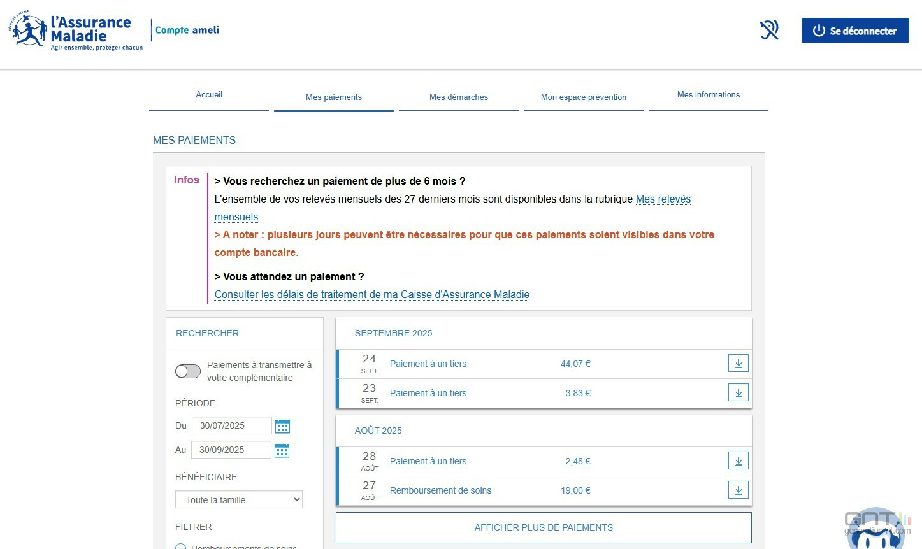The width and height of the screenshot is (922, 549).
Task: Switch to 'Mon espace prévention' tab
Action: pyautogui.click(x=583, y=97)
